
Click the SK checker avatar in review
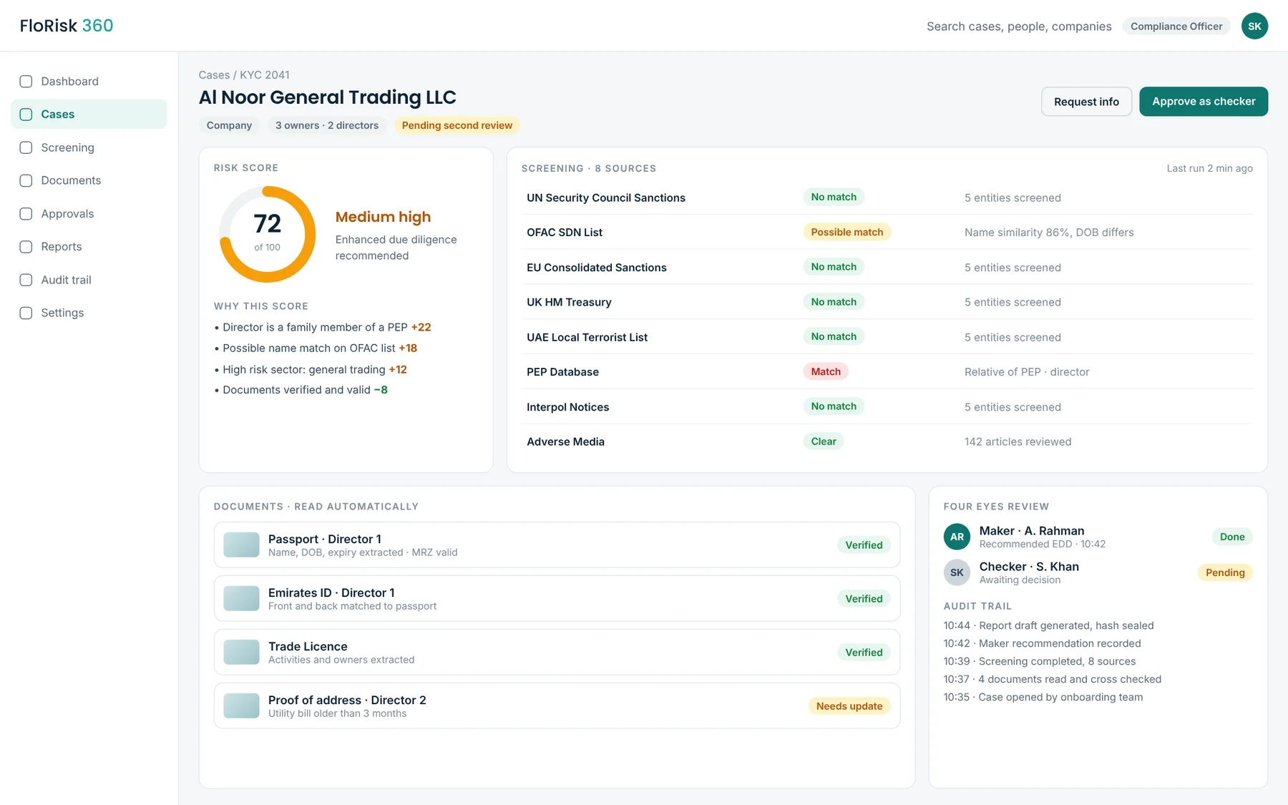point(957,572)
